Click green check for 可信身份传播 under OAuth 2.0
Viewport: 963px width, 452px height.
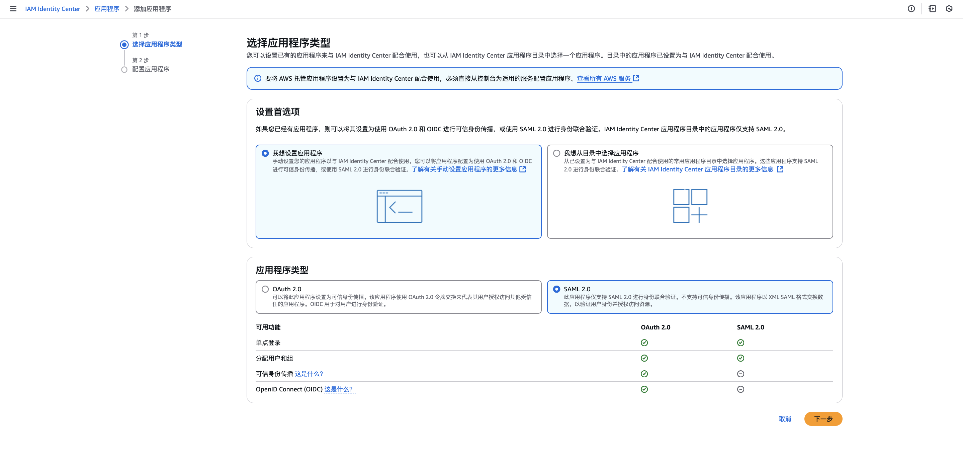click(x=644, y=374)
